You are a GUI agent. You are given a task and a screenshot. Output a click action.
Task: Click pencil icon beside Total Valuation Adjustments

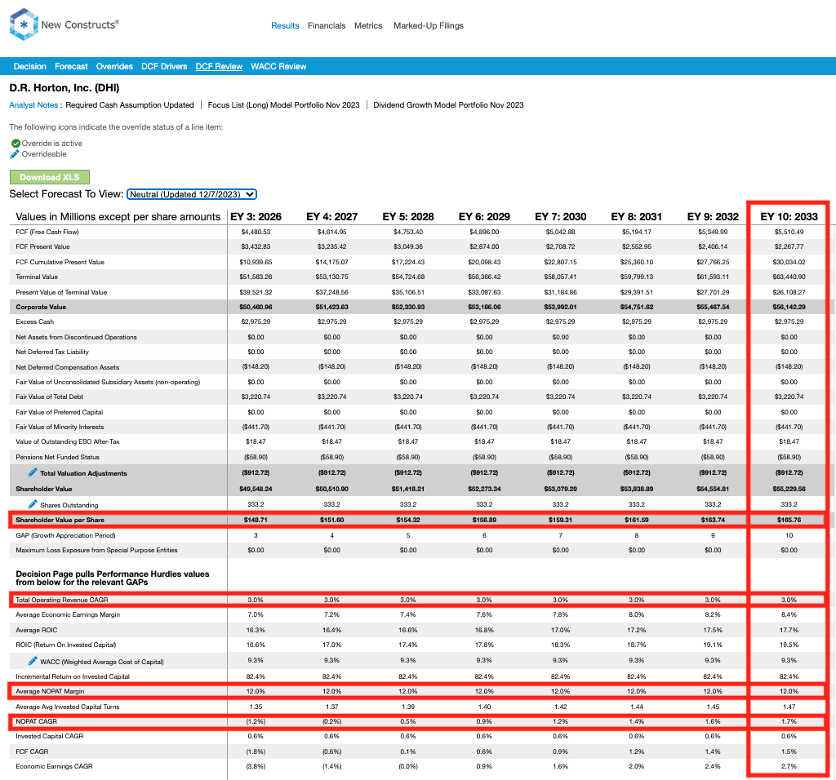[x=33, y=472]
